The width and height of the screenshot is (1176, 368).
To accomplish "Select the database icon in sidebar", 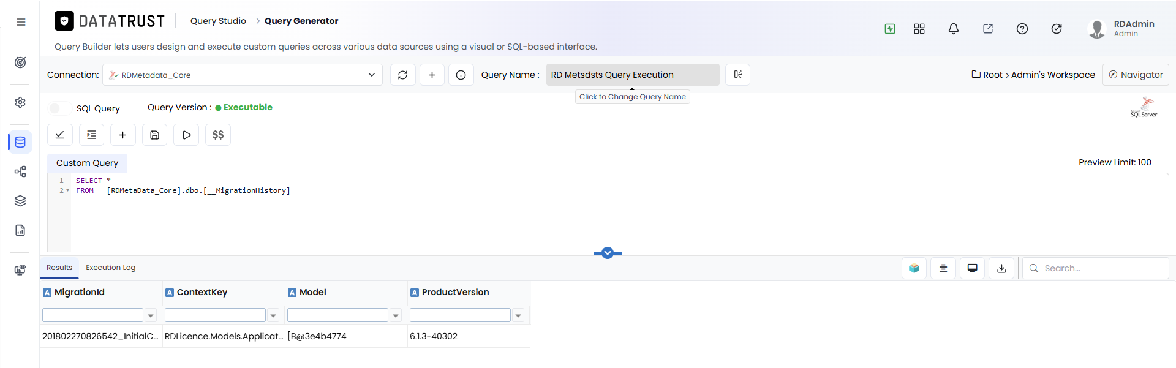I will click(x=20, y=142).
